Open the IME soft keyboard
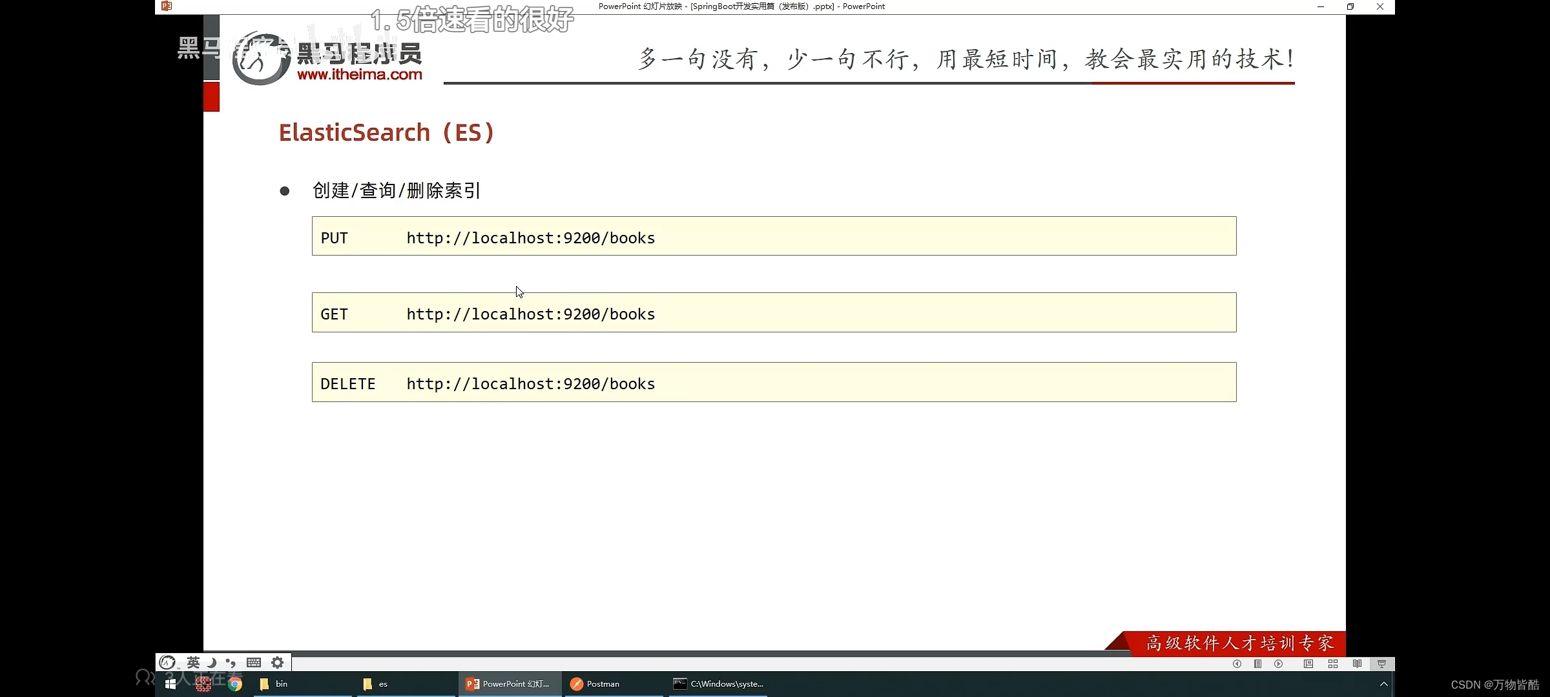Screen dimensions: 1550x697 point(254,662)
